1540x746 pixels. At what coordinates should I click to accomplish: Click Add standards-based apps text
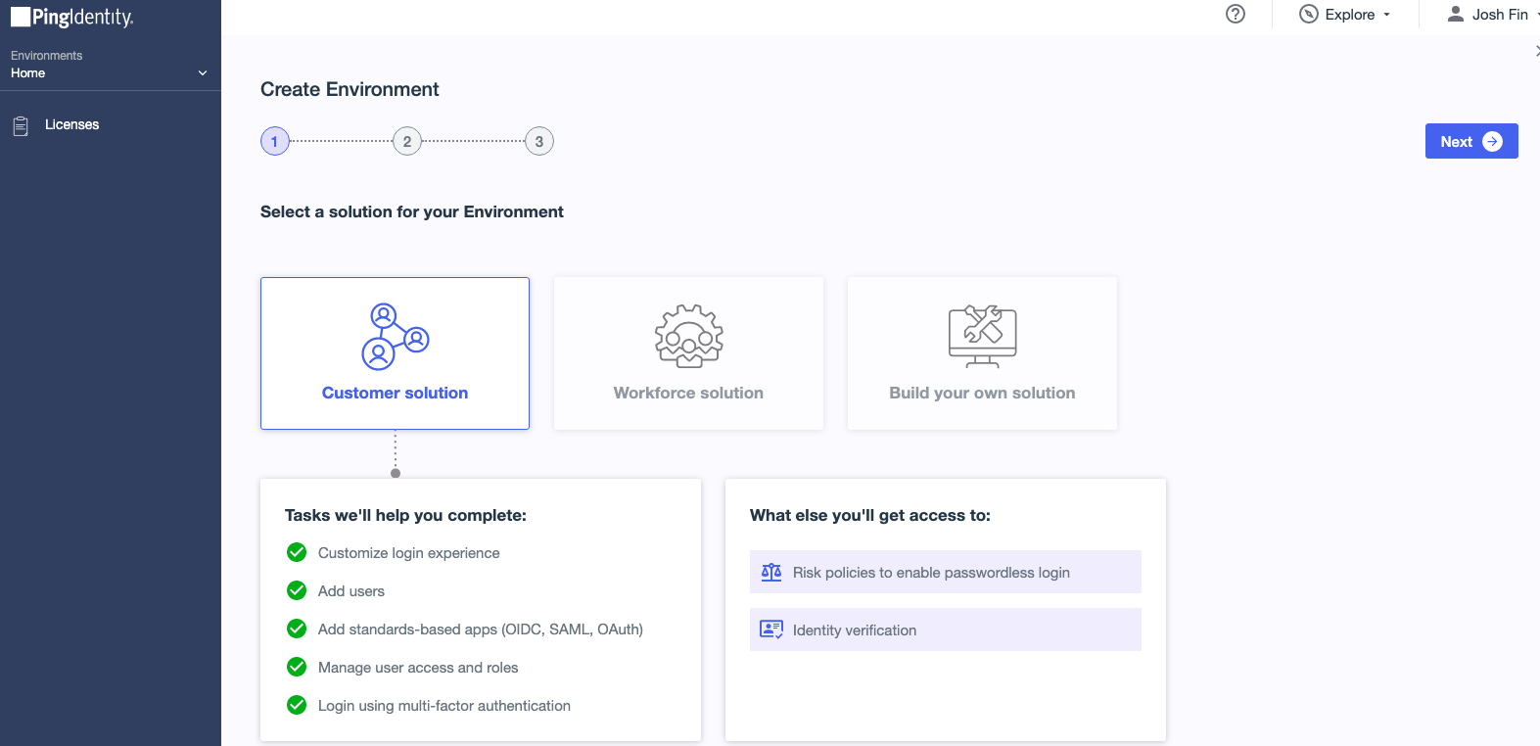(481, 629)
